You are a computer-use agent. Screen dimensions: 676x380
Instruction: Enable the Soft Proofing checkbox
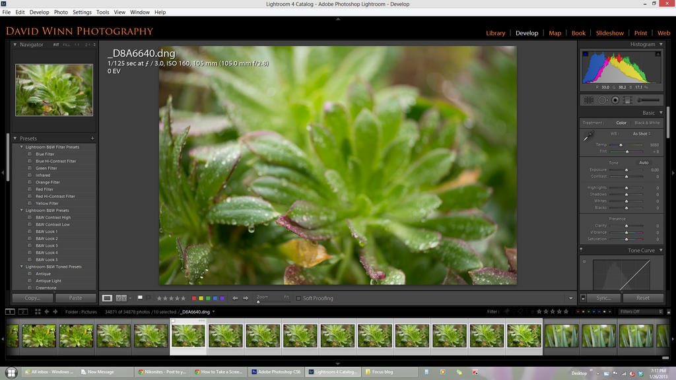(298, 298)
